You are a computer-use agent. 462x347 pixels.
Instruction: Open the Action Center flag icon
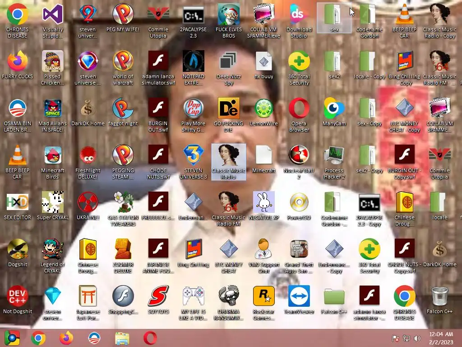pyautogui.click(x=395, y=338)
